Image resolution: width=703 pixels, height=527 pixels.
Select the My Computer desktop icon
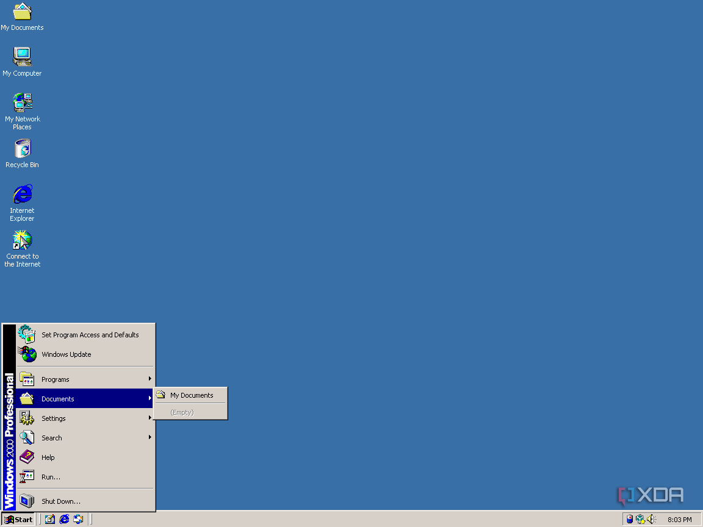point(22,62)
